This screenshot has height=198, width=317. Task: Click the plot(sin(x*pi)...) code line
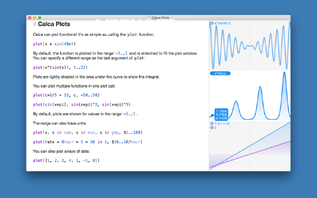pyautogui.click(x=82, y=105)
